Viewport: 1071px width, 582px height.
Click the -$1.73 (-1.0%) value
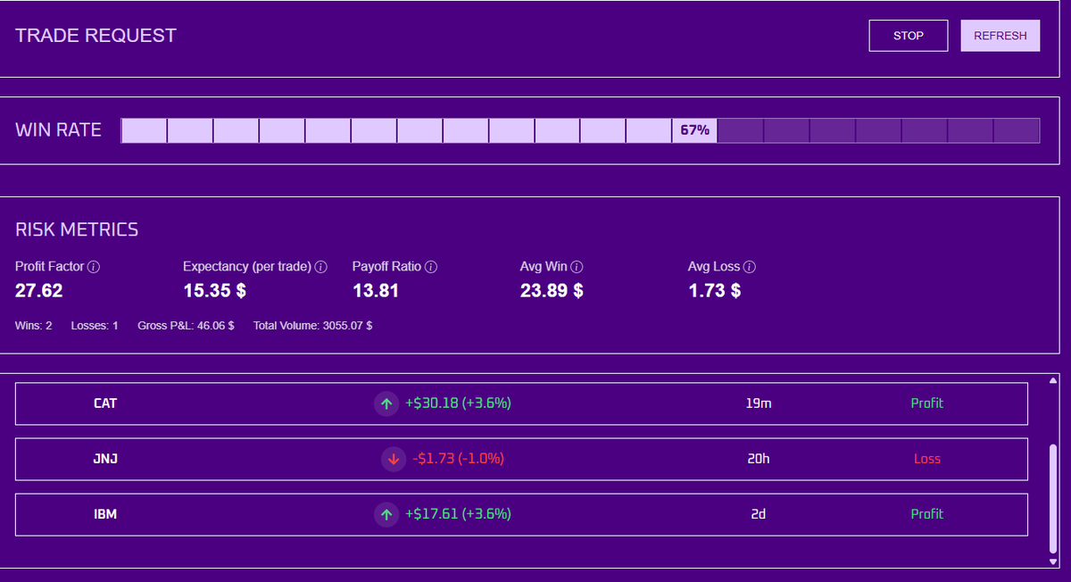(459, 459)
